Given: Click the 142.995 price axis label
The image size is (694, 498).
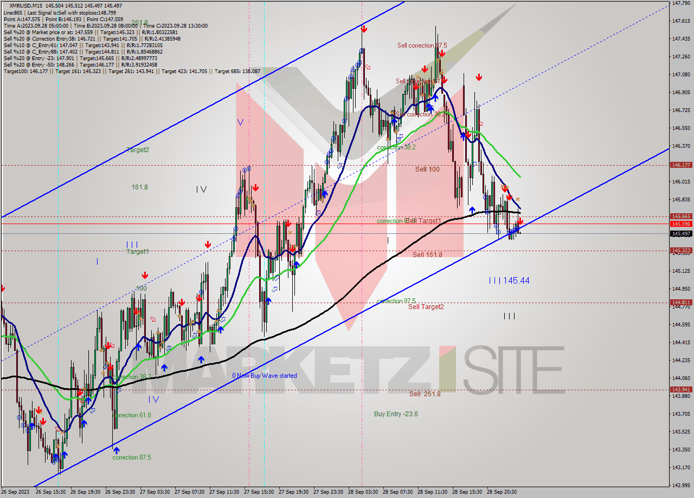Looking at the screenshot, I should pos(681,486).
